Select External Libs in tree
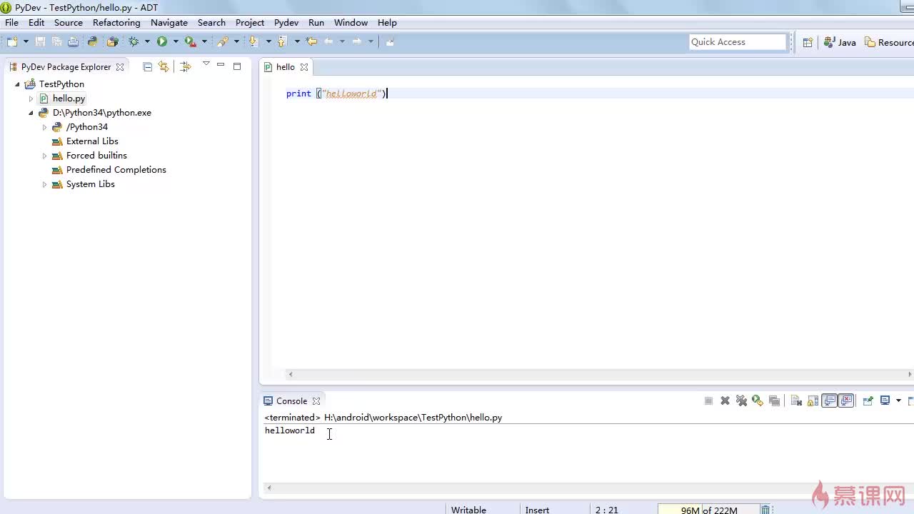This screenshot has height=514, width=914. tap(92, 141)
